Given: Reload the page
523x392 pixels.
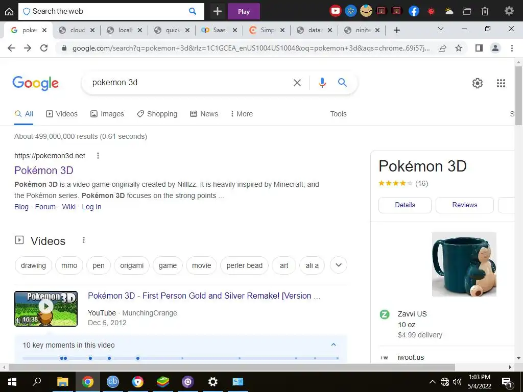Looking at the screenshot, I should pyautogui.click(x=44, y=48).
